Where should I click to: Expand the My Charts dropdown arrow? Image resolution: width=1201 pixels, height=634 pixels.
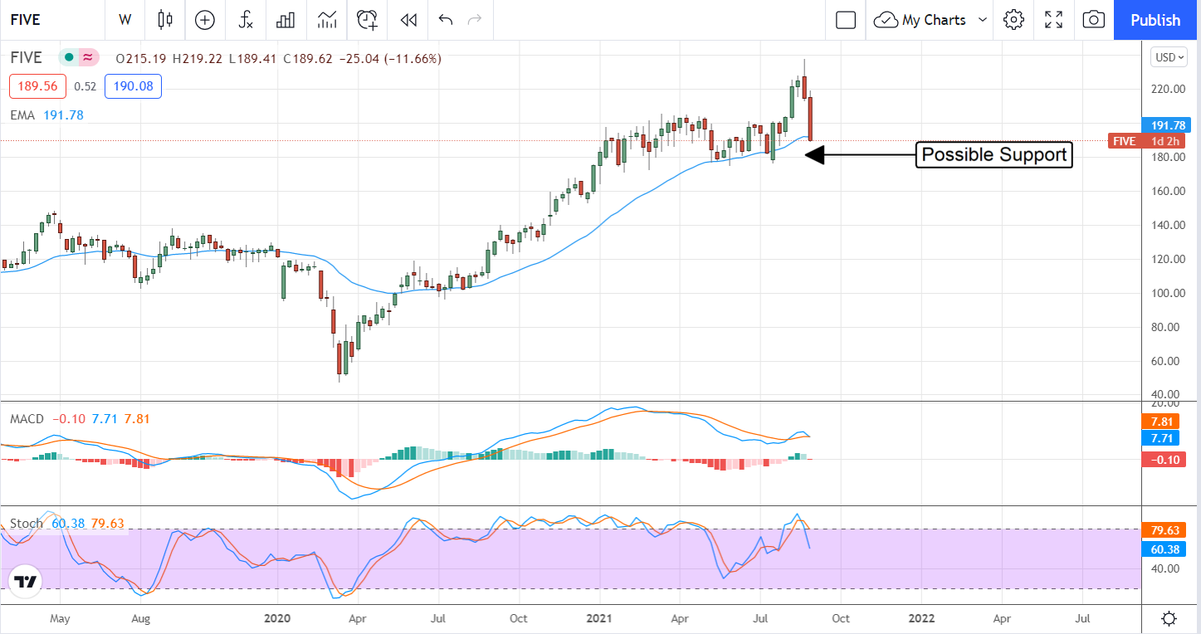tap(983, 20)
